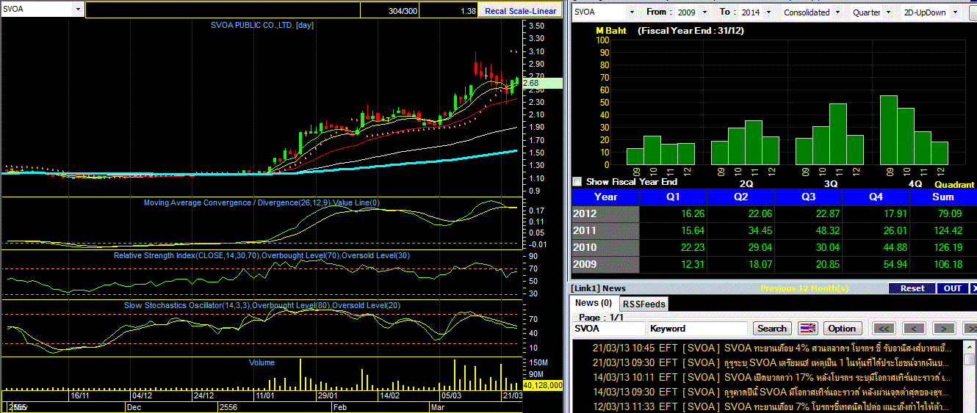Click the news symbol field containing SVOA
This screenshot has width=977, height=413.
(609, 329)
